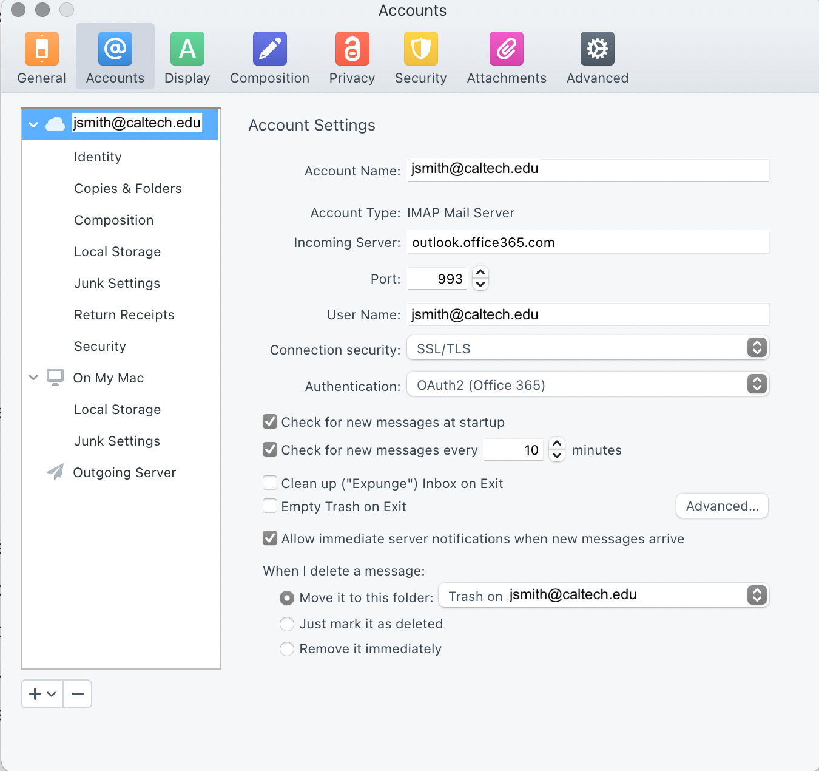This screenshot has height=771, width=819.
Task: Enable Empty Trash on Exit checkbox
Action: [270, 506]
